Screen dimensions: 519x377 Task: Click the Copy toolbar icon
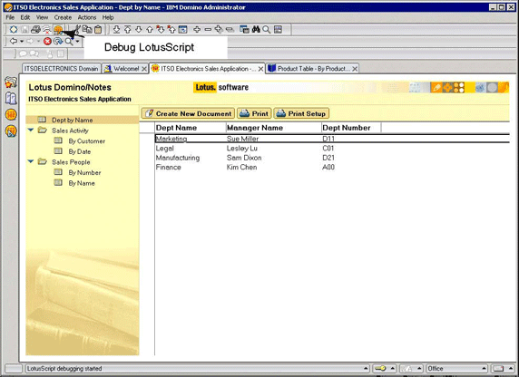(87, 29)
